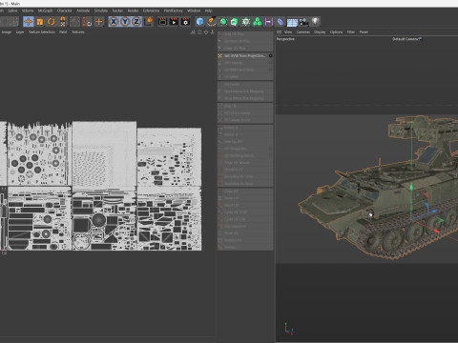This screenshot has height=343, width=458.
Task: Open the Options viewport menu
Action: tap(336, 32)
